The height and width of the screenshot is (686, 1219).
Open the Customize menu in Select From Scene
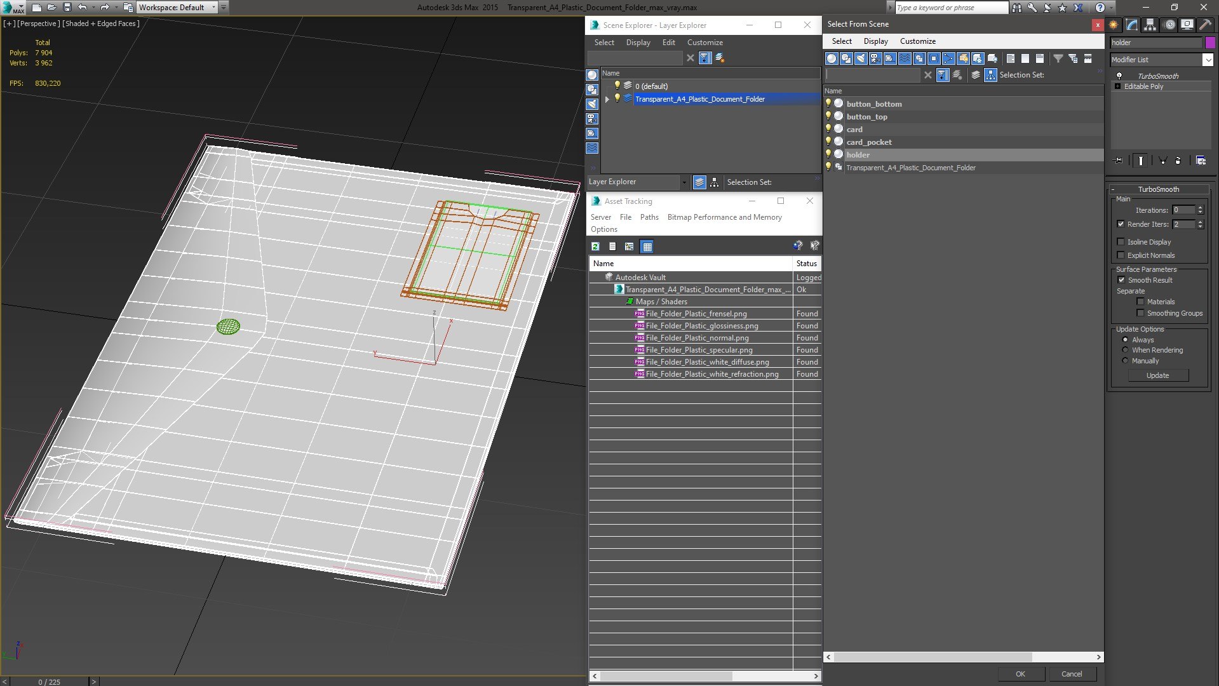point(917,41)
